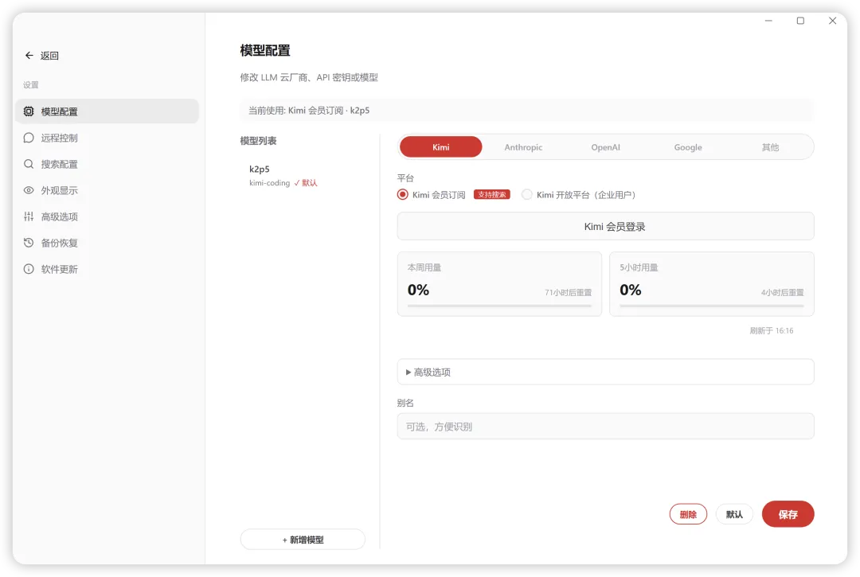
Task: Close the settings window
Action: 832,21
